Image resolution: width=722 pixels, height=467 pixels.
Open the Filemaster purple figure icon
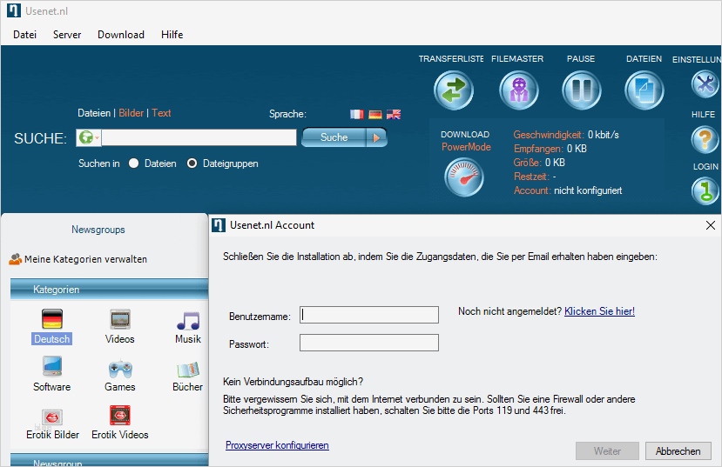pyautogui.click(x=519, y=90)
